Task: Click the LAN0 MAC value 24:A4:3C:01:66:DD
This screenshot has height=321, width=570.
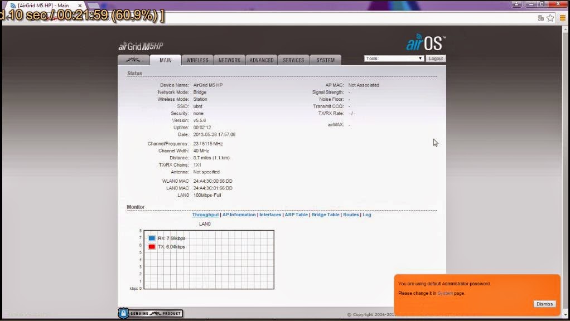Action: [212, 188]
